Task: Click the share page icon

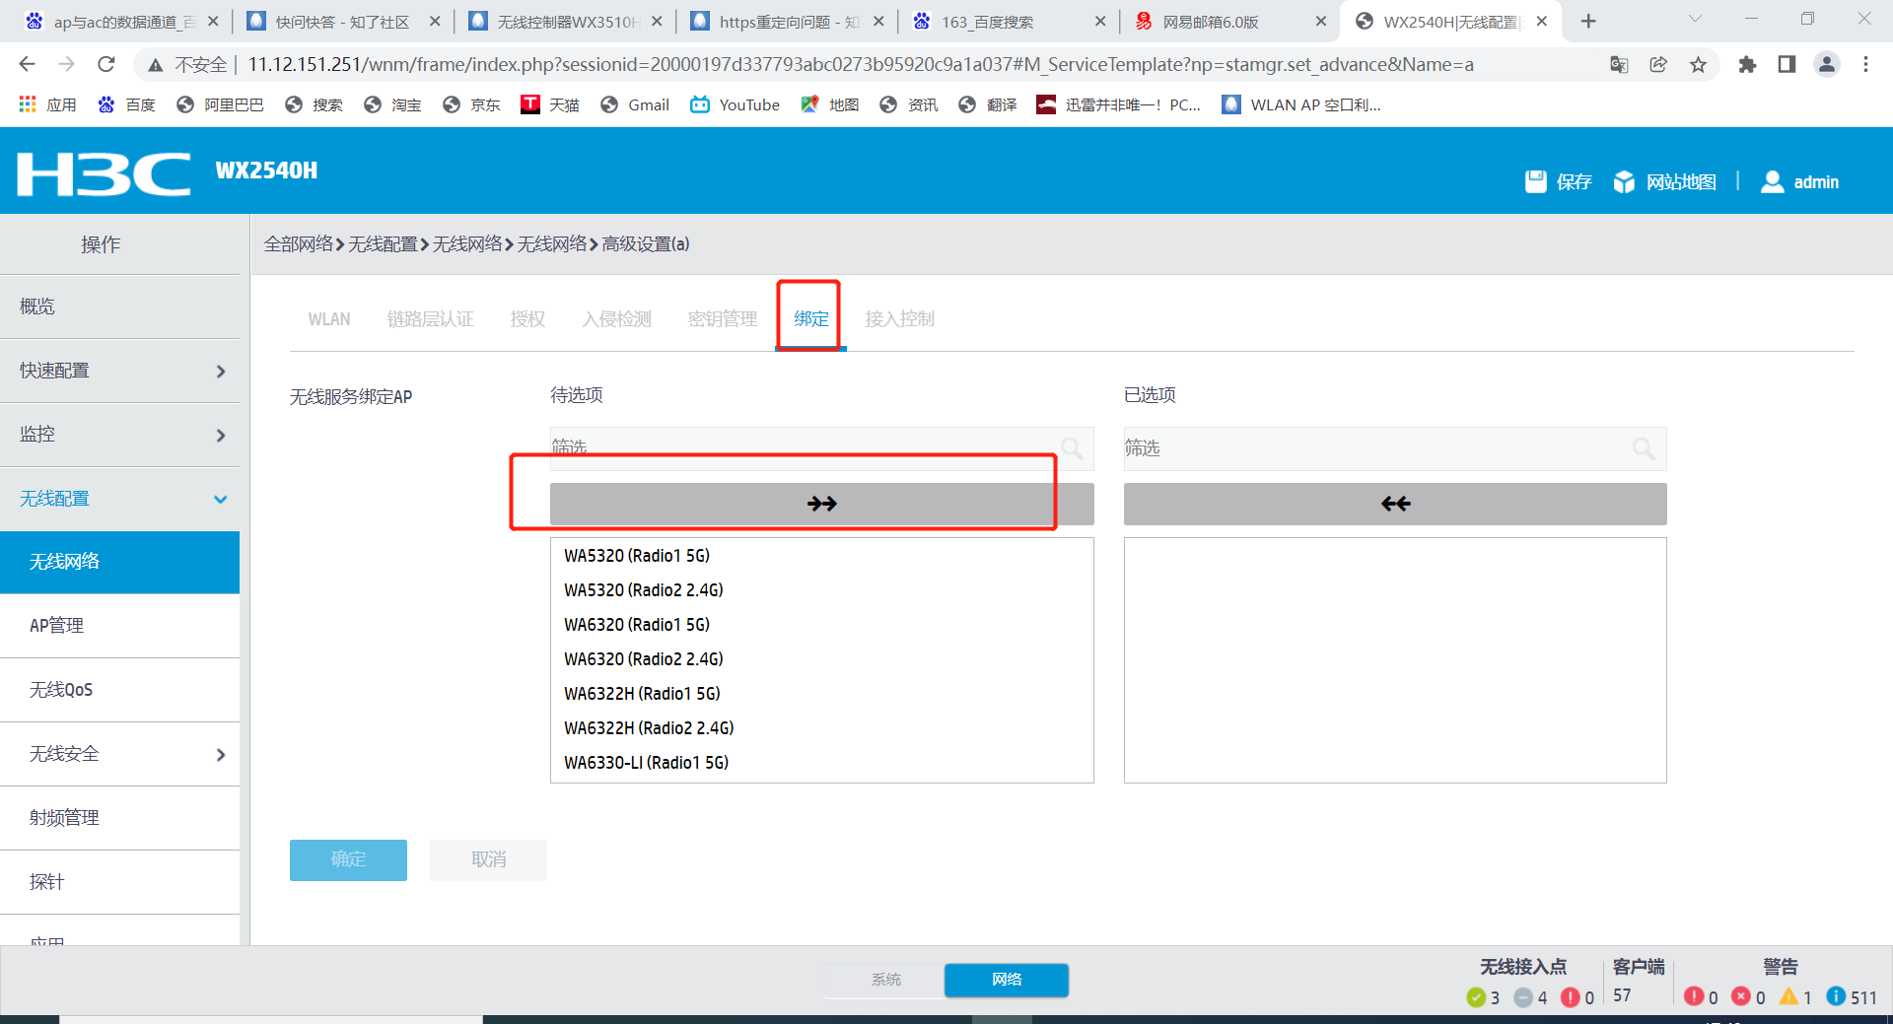Action: click(1658, 64)
